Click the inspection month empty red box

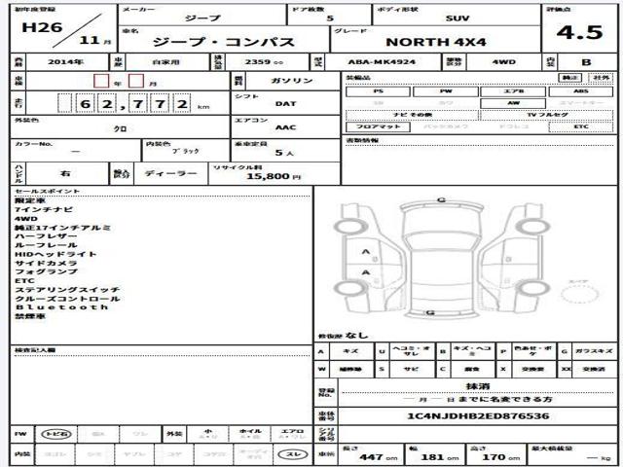pos(136,81)
